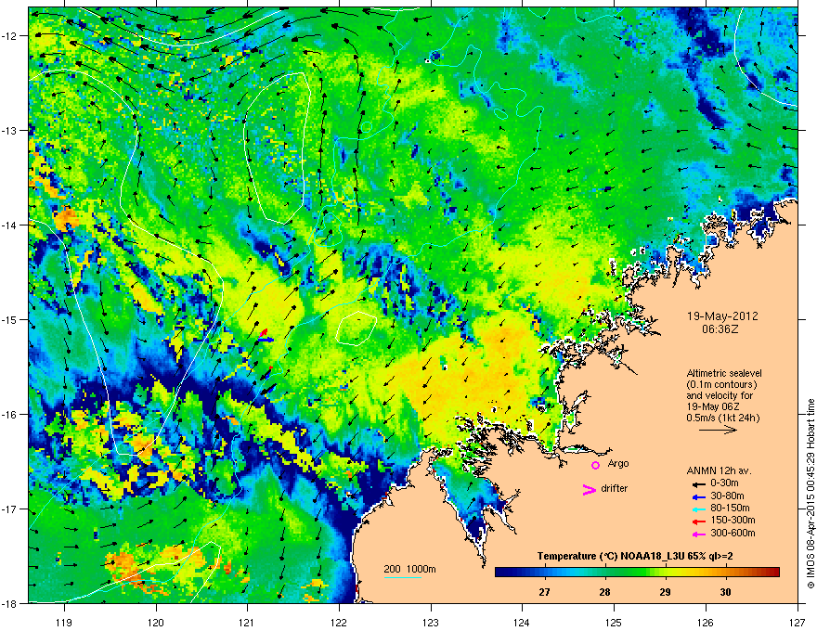The width and height of the screenshot is (817, 631).
Task: Click the 'drifter' legend label
Action: coord(615,488)
